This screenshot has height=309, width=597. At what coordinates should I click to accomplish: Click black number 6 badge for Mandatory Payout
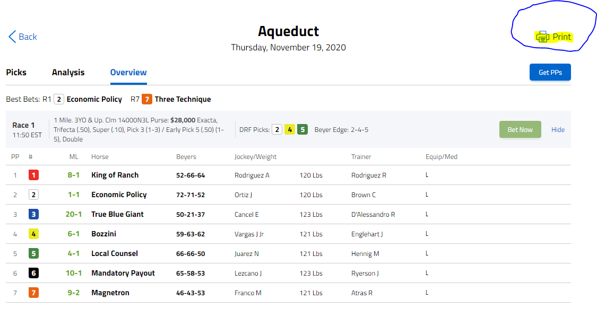pos(33,273)
